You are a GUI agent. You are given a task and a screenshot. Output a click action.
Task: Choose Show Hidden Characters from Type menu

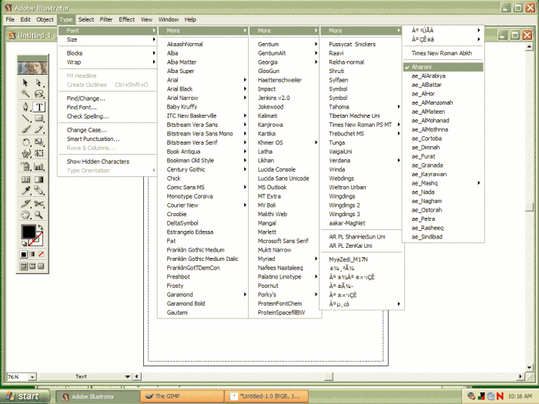(98, 162)
